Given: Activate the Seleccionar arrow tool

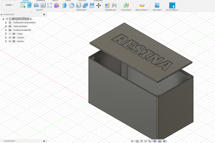Looking at the screenshot, I should point(172,5).
